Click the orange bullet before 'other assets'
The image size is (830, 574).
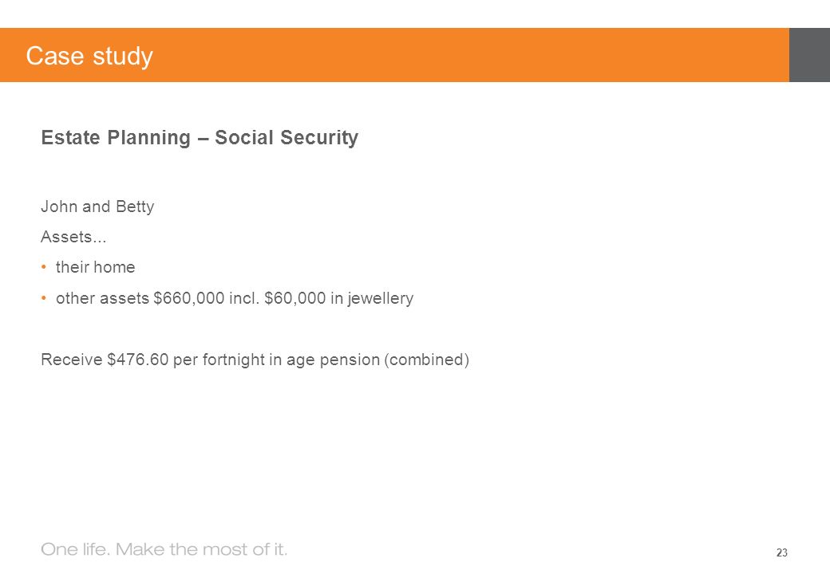tap(44, 298)
